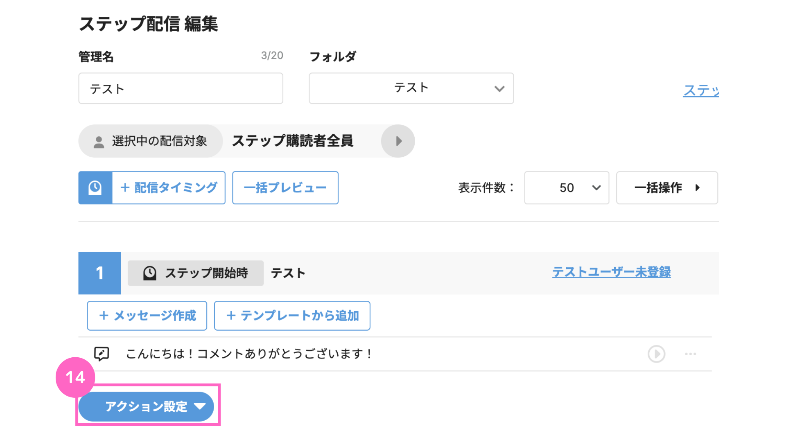This screenshot has width=786, height=442.
Task: Click the person icon in 選択中の配信対象
Action: pos(99,142)
